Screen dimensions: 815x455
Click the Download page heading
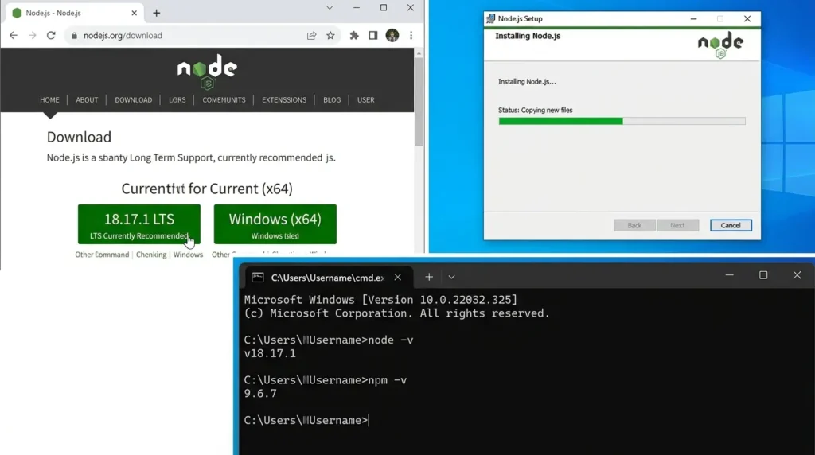[79, 137]
